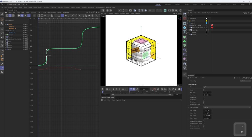Open the F-Curve menu in timeline

(44, 12)
